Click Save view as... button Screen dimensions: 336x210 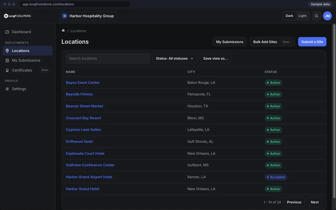[x=215, y=59]
